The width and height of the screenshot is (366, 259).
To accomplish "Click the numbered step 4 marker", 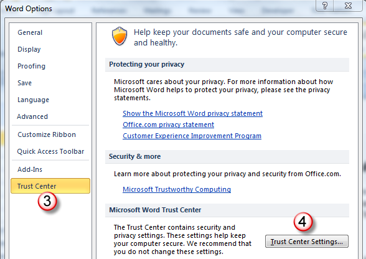I will (x=303, y=222).
